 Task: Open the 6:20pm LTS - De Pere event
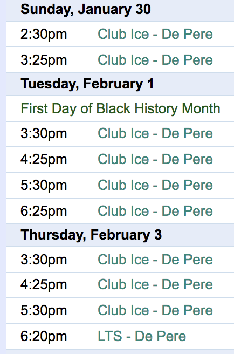click(142, 336)
